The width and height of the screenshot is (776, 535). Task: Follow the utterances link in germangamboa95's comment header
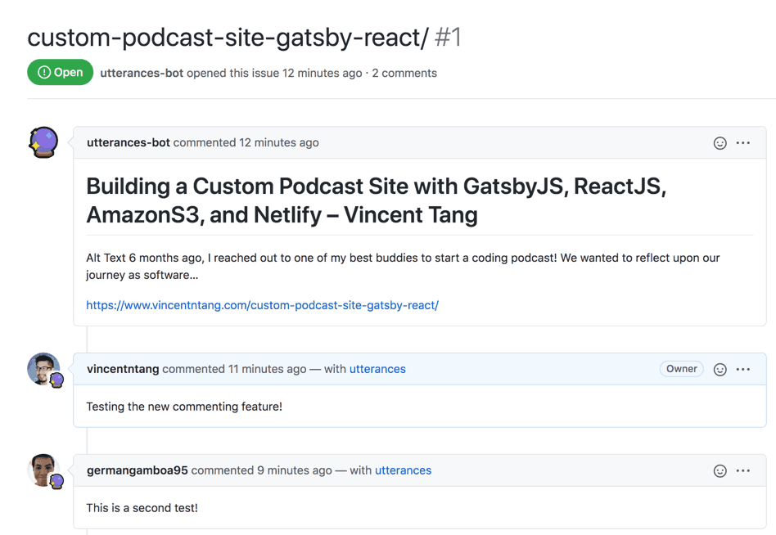coord(403,470)
